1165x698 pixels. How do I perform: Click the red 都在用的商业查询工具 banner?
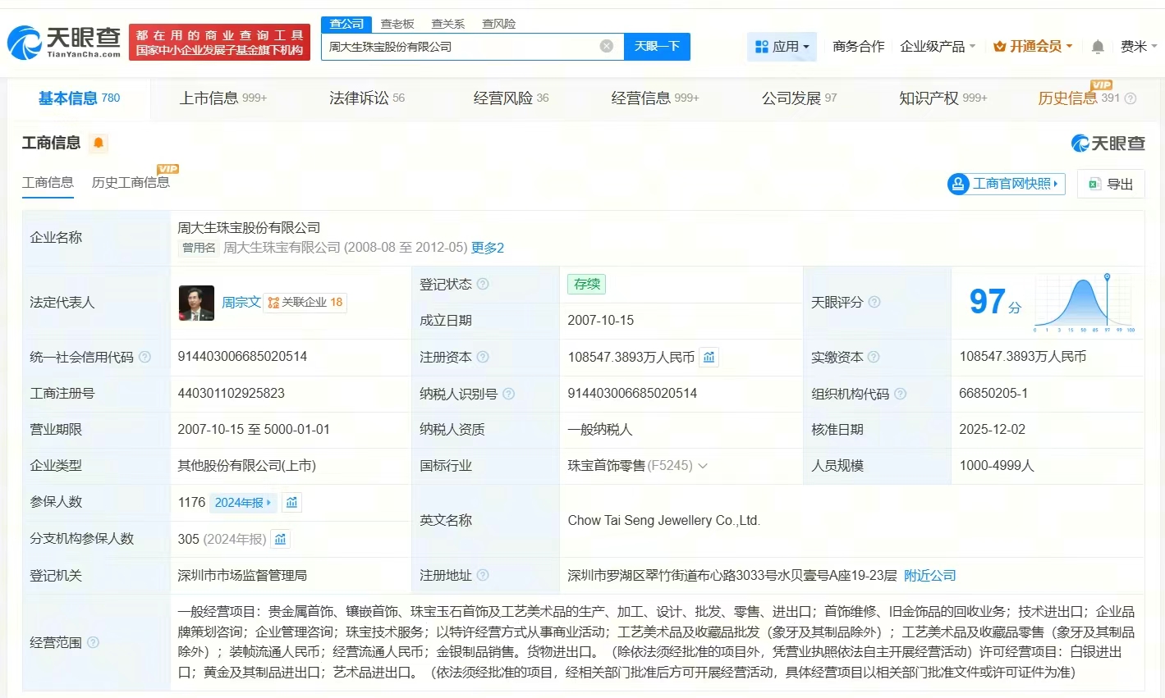[220, 42]
